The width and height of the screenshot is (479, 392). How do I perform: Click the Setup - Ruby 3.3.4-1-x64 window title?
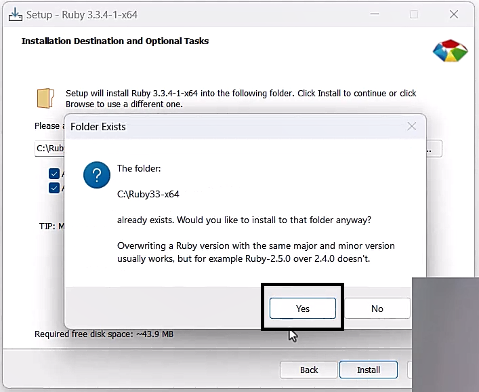tap(82, 14)
